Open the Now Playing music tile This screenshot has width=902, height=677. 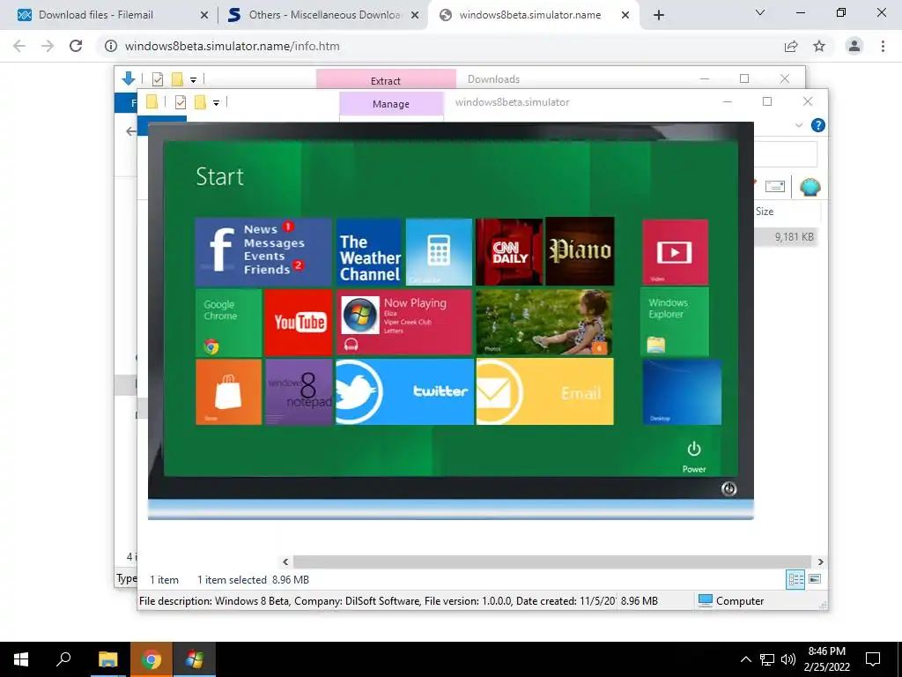404,322
